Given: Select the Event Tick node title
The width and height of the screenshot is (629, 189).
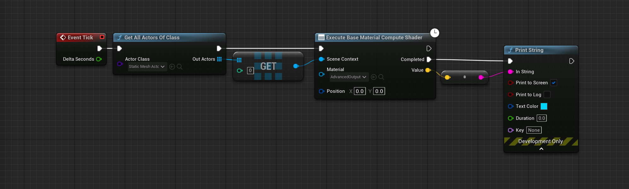Looking at the screenshot, I should pyautogui.click(x=80, y=37).
